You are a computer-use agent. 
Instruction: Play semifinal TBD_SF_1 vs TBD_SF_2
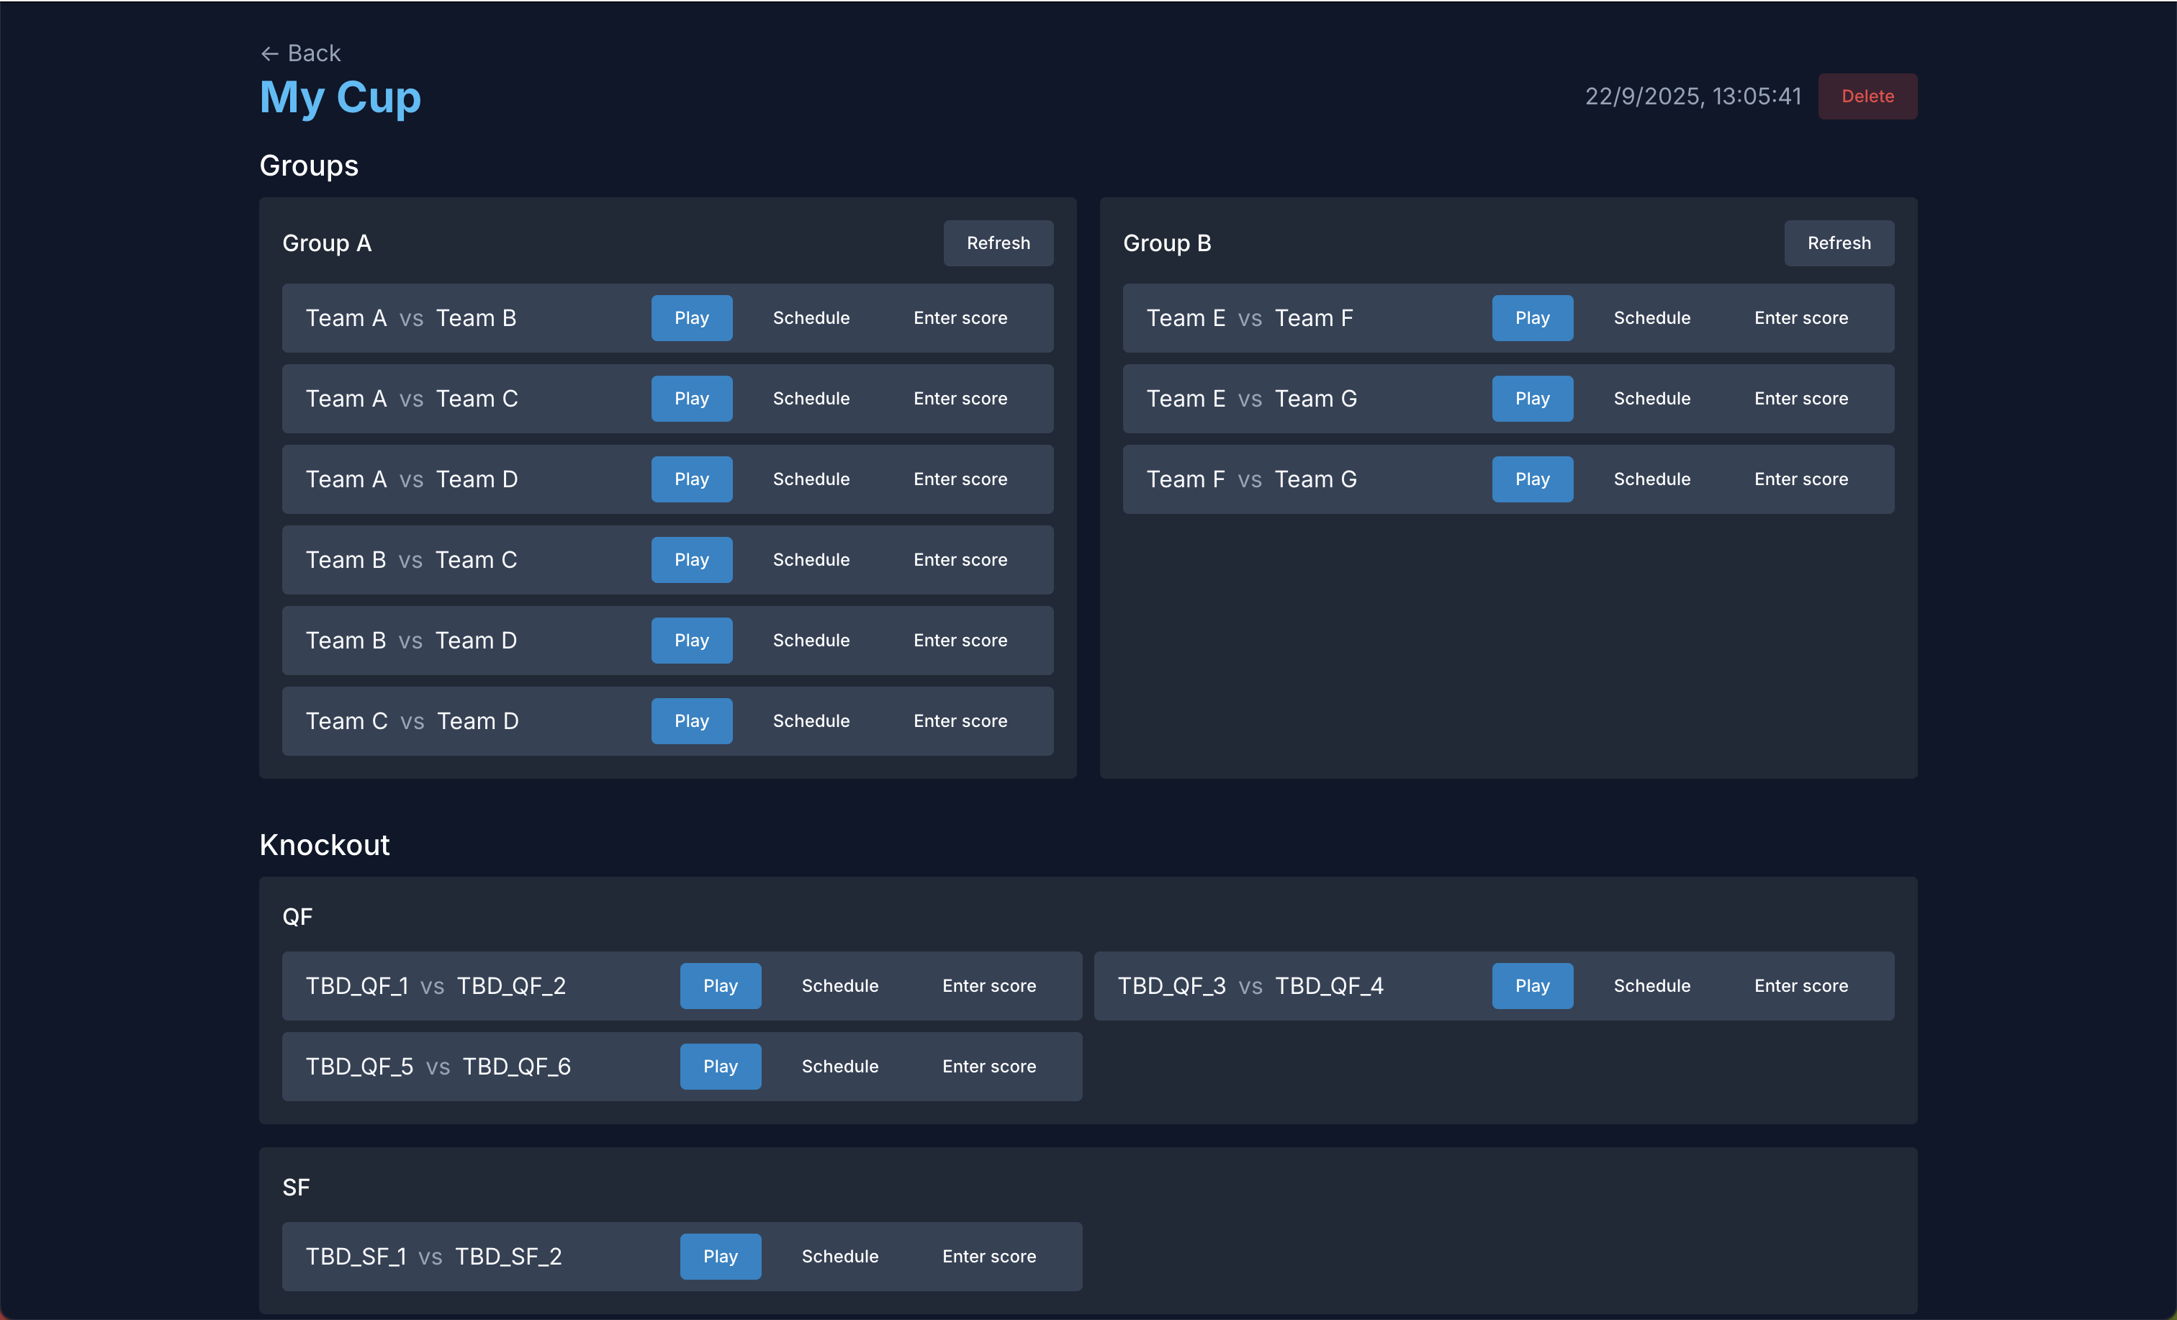coord(720,1255)
